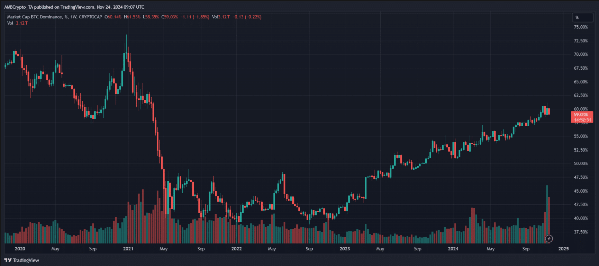The image size is (599, 266).
Task: Click the 2022 time axis label
Action: click(237, 249)
